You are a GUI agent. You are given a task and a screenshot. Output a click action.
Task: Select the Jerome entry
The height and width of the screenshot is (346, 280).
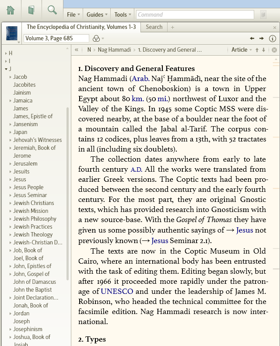[22, 156]
